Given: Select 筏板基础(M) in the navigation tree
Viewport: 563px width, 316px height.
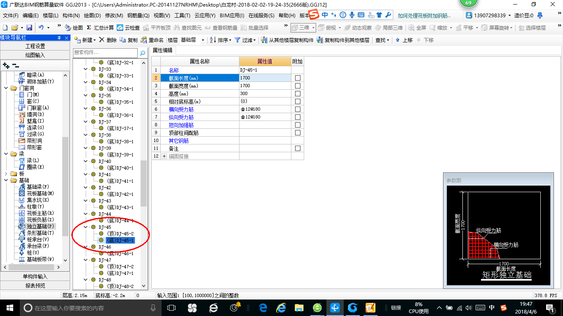Looking at the screenshot, I should (x=36, y=193).
